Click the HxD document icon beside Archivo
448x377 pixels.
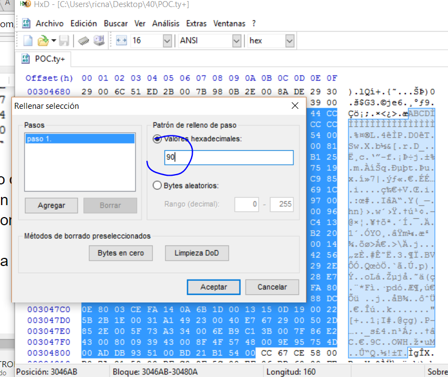coord(26,23)
